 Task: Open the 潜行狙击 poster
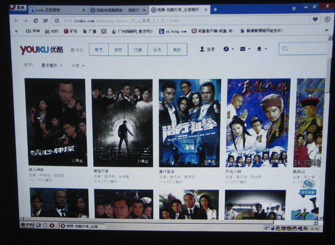point(190,123)
